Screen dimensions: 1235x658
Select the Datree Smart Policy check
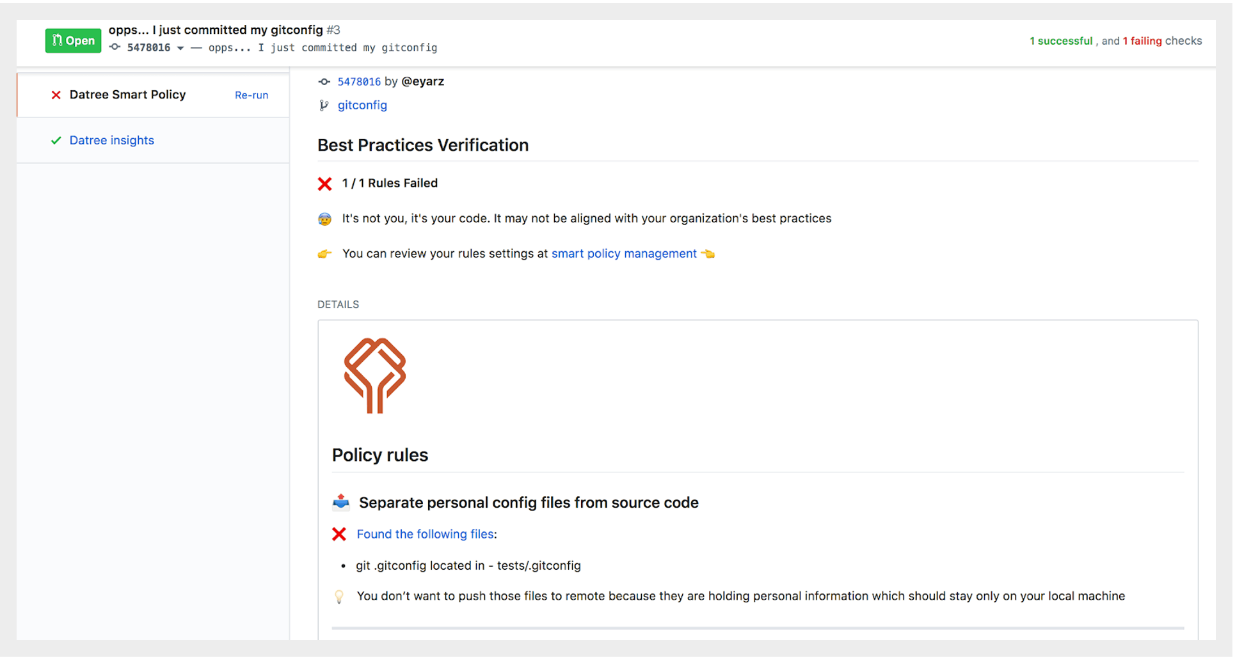tap(153, 95)
